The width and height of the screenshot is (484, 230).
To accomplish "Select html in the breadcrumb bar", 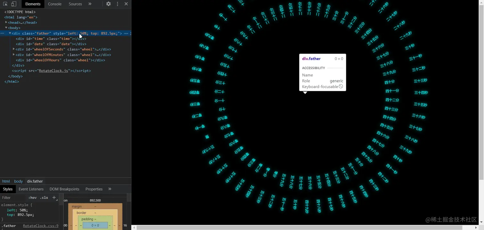I will point(6,181).
